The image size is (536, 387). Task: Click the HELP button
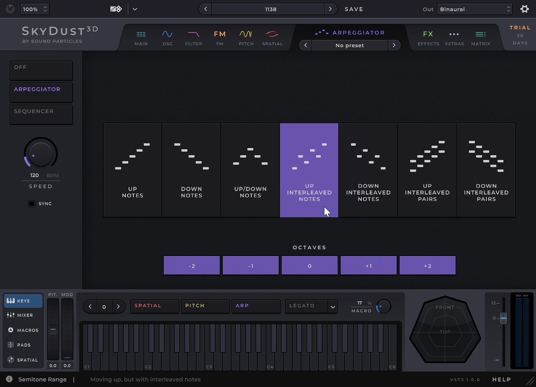point(501,379)
